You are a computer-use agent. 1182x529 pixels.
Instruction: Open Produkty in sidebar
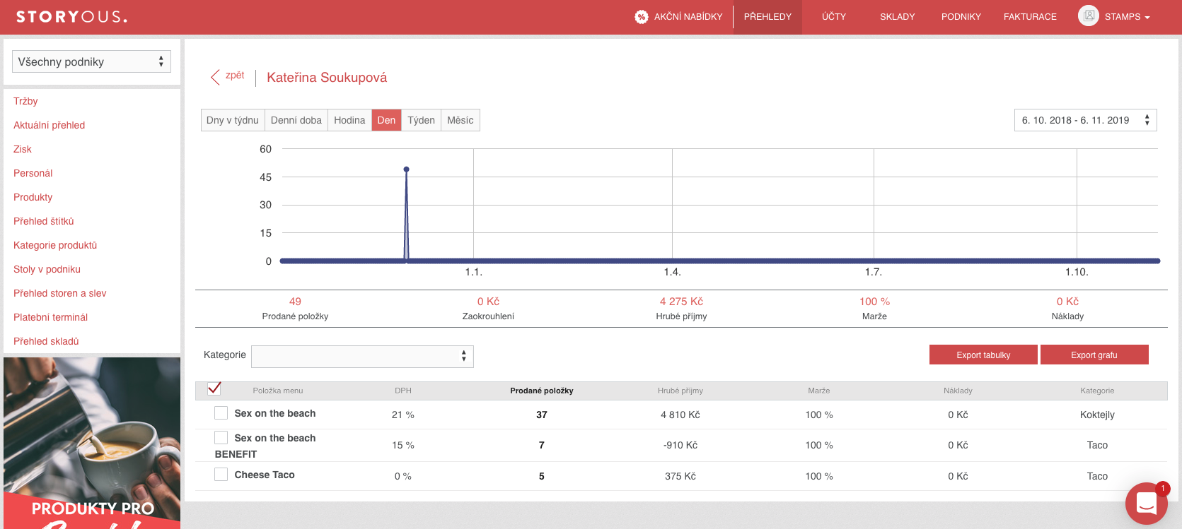click(33, 197)
